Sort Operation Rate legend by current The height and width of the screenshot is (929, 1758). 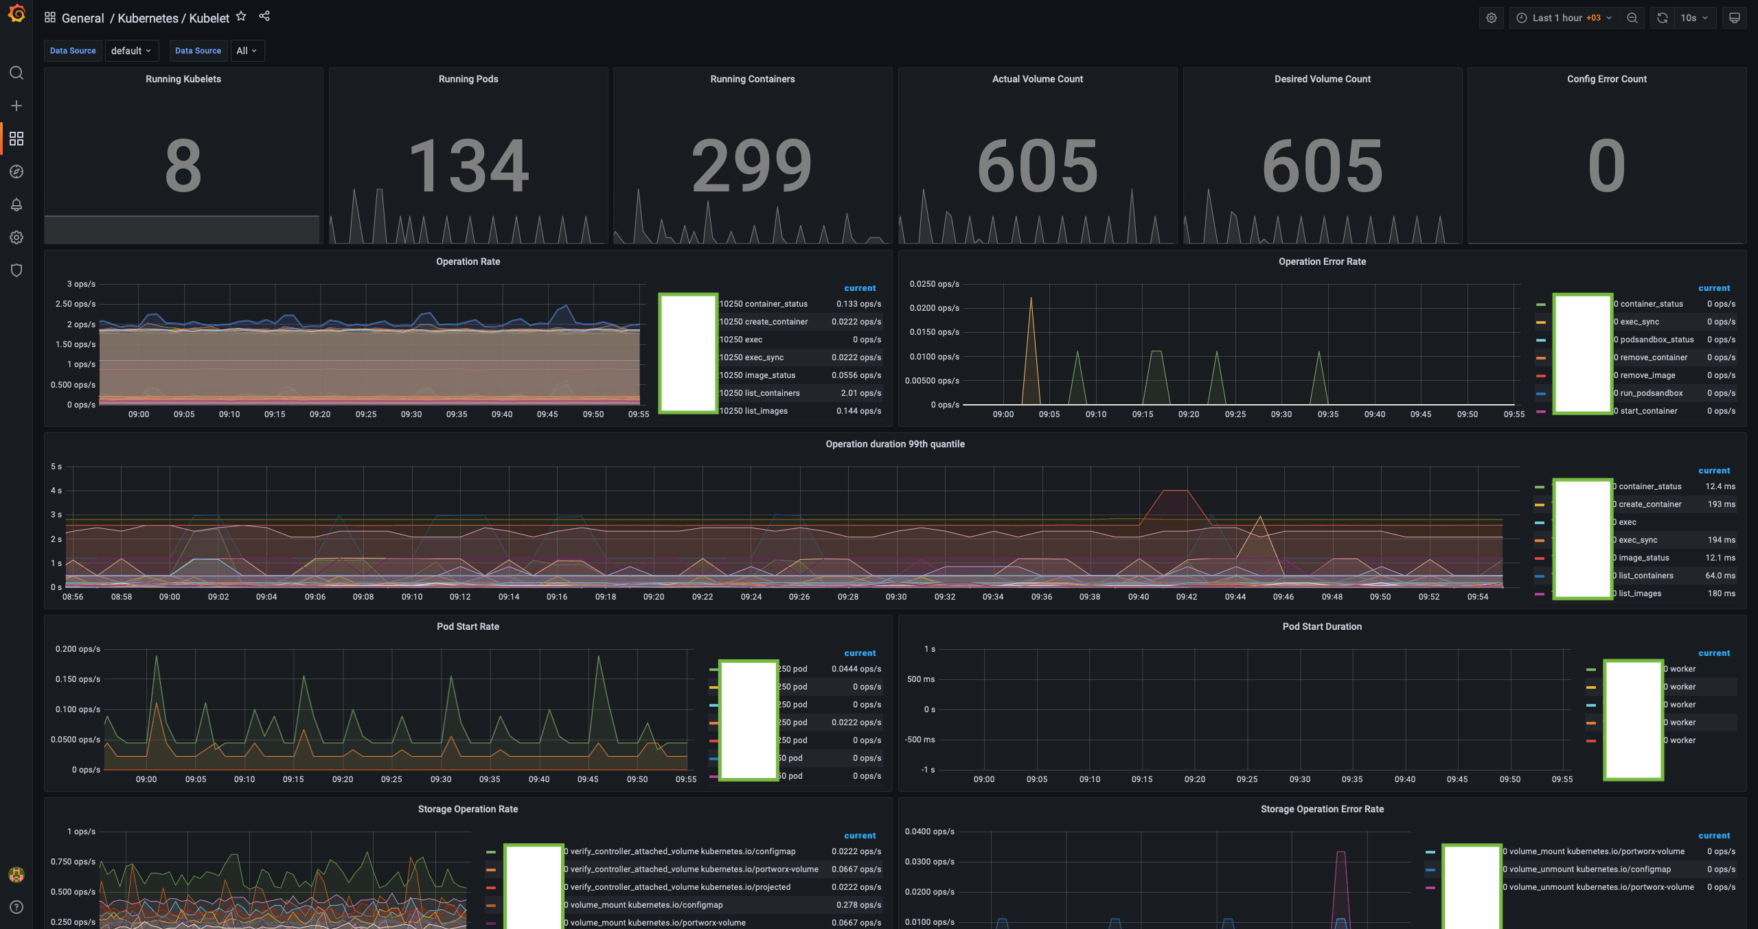click(860, 288)
